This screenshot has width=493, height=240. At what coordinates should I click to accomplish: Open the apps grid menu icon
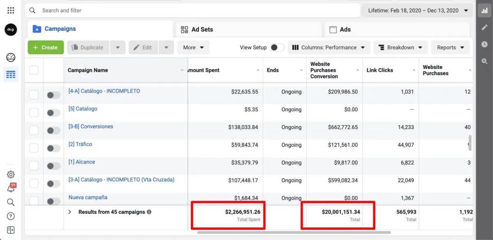coord(11,10)
